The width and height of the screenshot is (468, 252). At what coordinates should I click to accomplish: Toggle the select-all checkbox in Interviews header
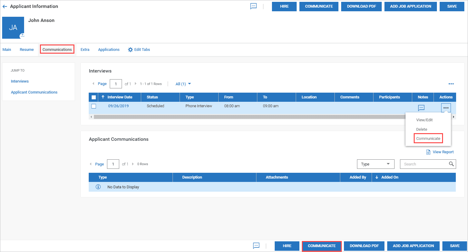pyautogui.click(x=94, y=97)
